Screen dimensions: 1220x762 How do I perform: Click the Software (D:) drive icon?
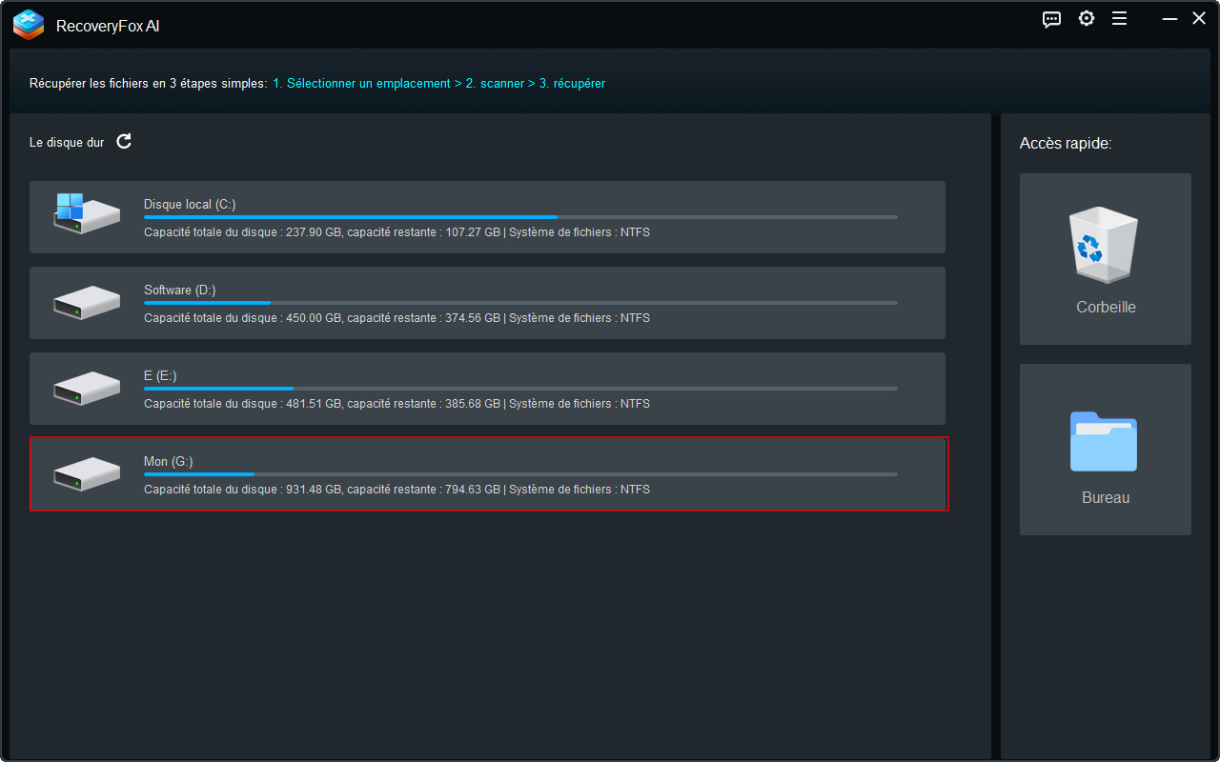point(87,303)
